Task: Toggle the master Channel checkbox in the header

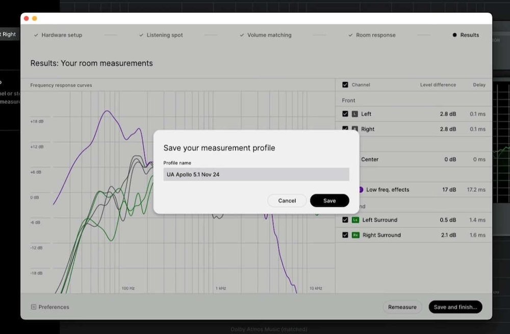Action: pyautogui.click(x=345, y=85)
